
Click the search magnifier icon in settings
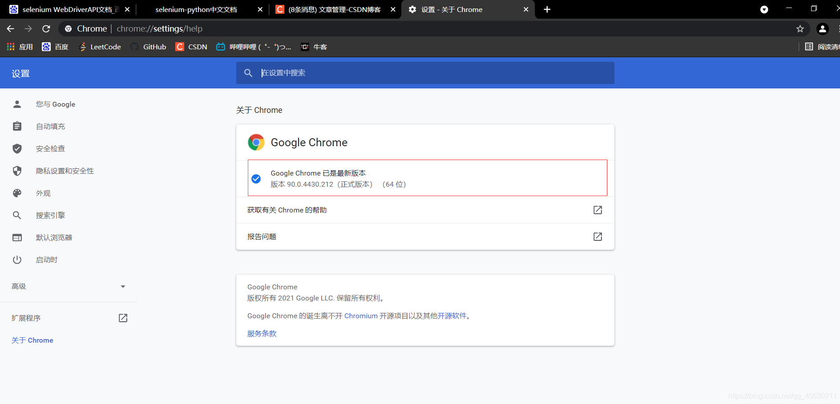(x=248, y=73)
